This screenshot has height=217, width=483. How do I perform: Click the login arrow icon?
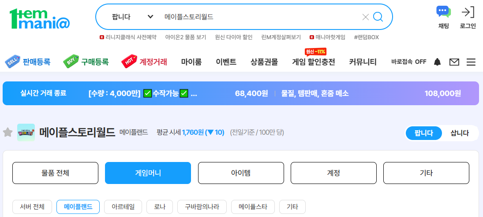click(x=468, y=12)
